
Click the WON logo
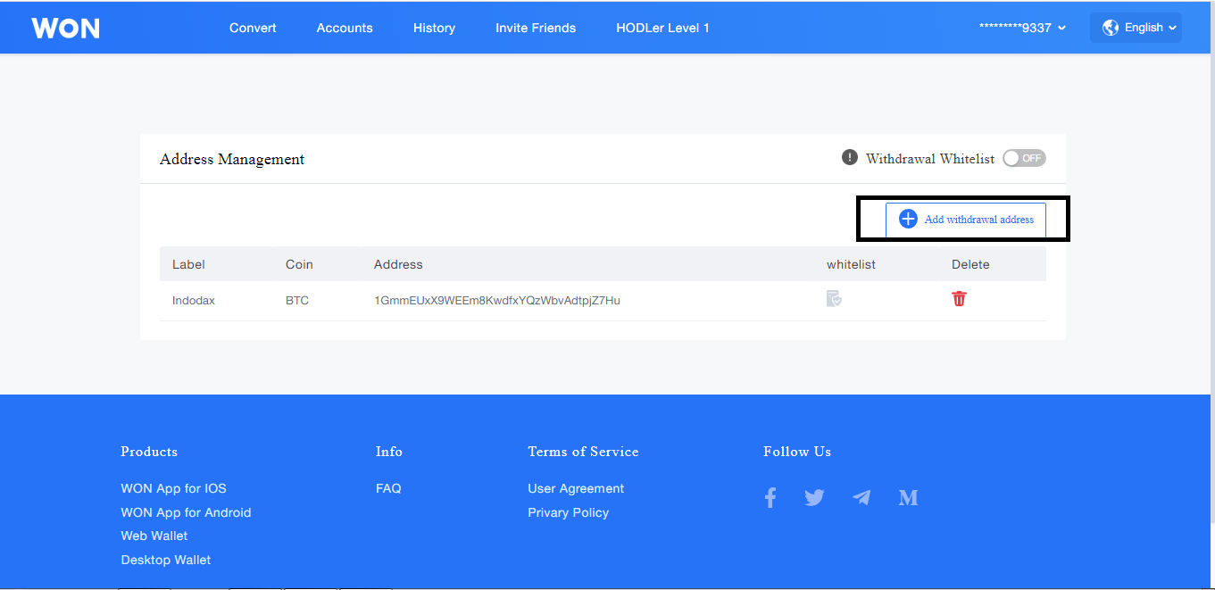65,28
